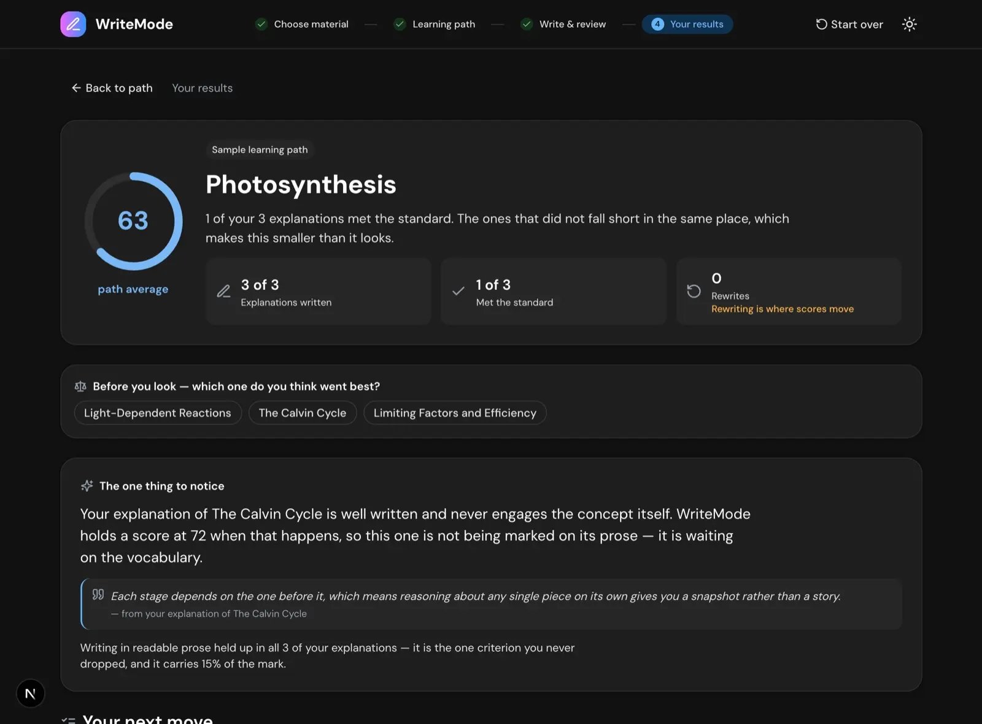Switch to the Write & review step
This screenshot has height=724, width=982.
tap(563, 24)
